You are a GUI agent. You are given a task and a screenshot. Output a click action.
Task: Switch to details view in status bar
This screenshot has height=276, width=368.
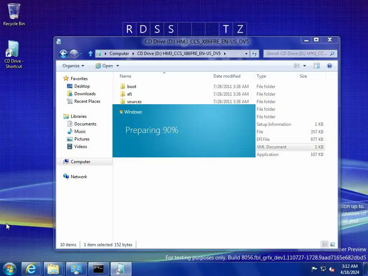point(325,244)
